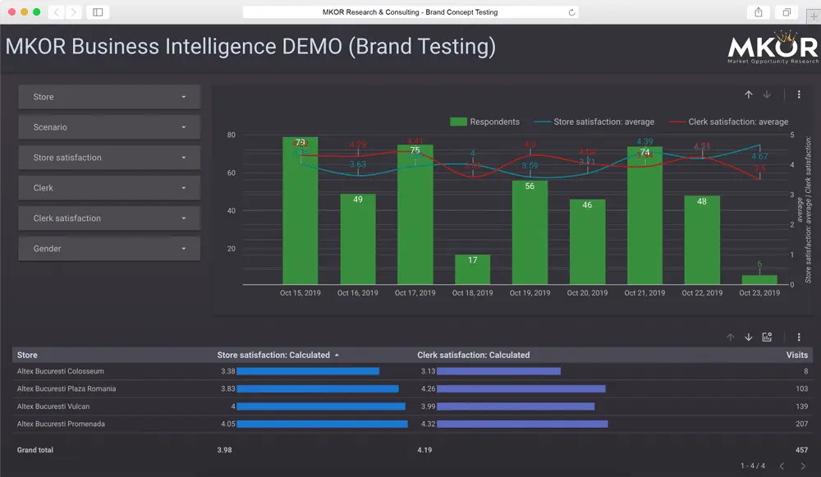The image size is (821, 477).
Task: Open the Clerk filter dropdown
Action: (109, 188)
